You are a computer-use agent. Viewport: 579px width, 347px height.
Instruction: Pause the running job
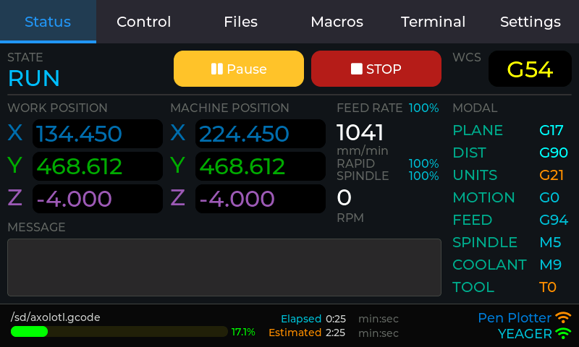pos(238,69)
